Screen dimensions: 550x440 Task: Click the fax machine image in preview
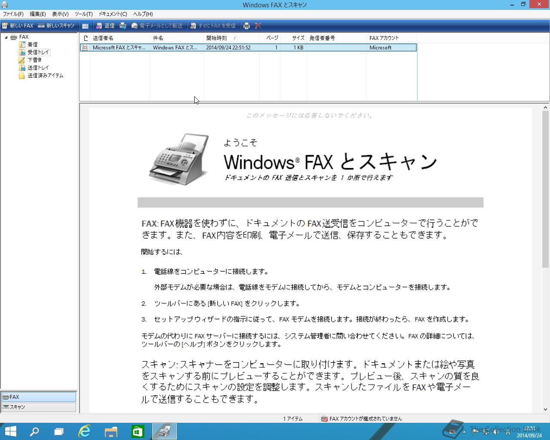(179, 159)
